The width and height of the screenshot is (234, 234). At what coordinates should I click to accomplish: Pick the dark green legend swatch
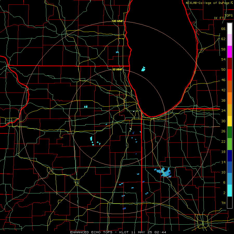230,132
